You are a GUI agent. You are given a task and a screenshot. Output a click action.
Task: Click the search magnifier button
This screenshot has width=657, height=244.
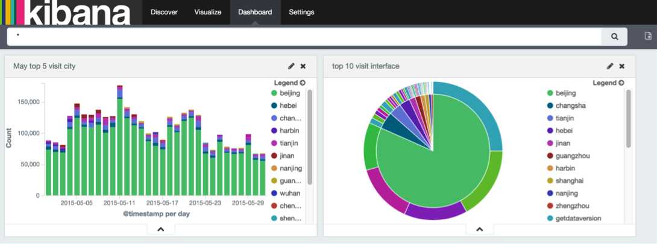click(614, 37)
